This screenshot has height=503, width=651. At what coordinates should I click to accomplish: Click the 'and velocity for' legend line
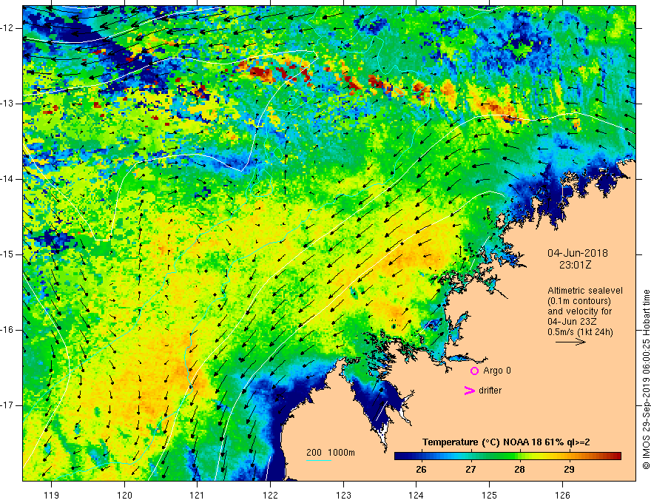pyautogui.click(x=579, y=311)
